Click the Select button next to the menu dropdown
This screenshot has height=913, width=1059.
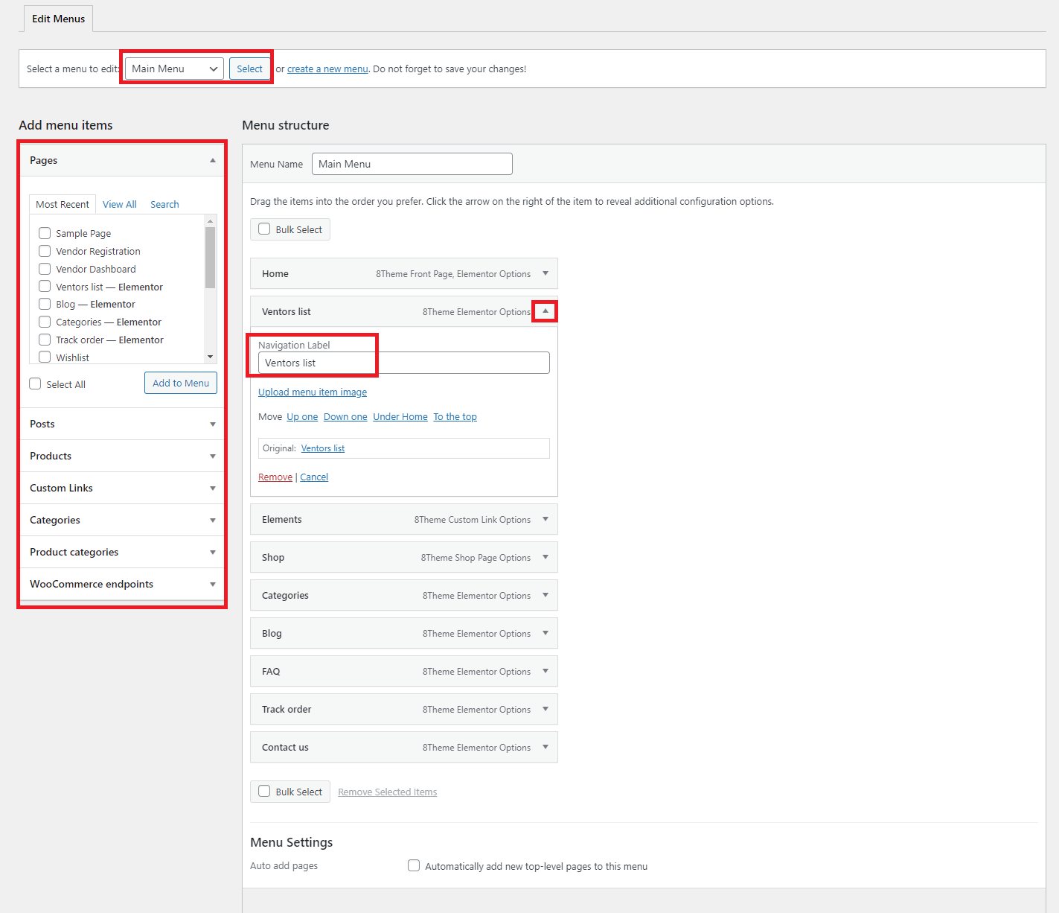pyautogui.click(x=249, y=69)
